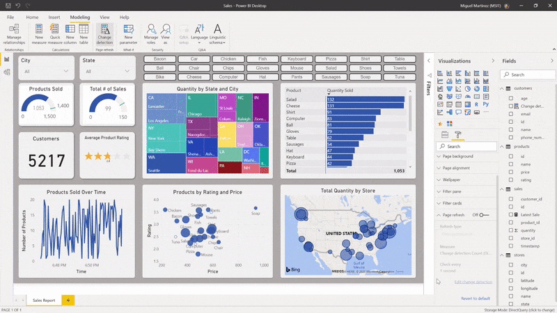Screen dimensions: 557x313
Task: Click the Manage relationships ribbon icon
Action: click(x=13, y=33)
